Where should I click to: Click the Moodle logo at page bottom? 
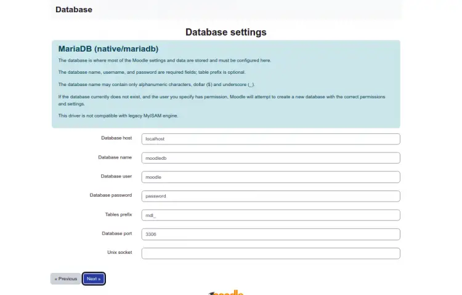[226, 293]
